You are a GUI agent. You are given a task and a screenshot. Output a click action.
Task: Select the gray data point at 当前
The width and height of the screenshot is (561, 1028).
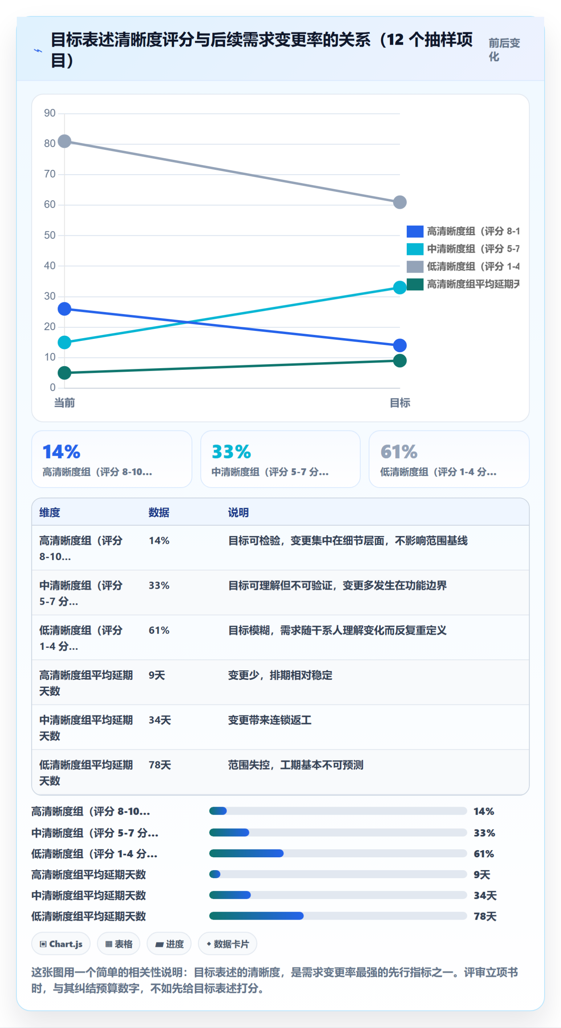(64, 141)
